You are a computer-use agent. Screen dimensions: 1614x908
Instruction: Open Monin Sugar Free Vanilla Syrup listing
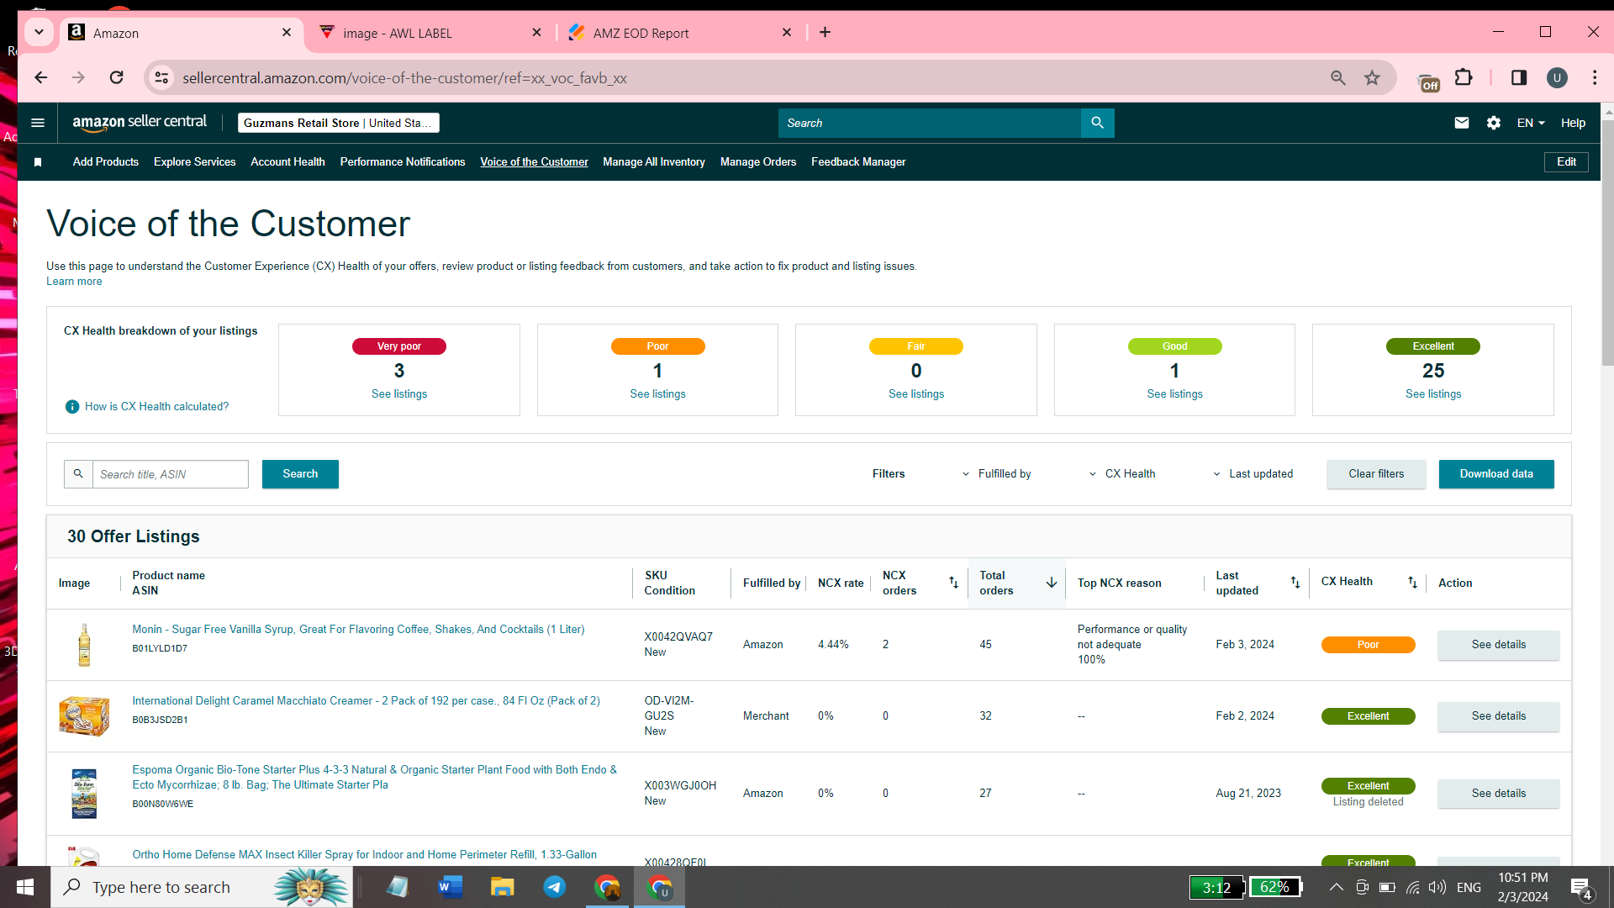(x=358, y=630)
